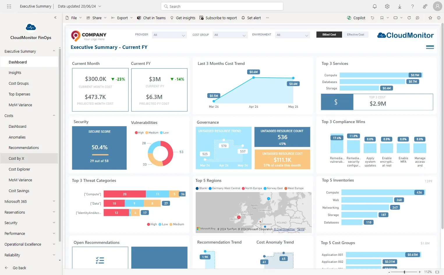Screen dimensions: 444x275
Task: Click Set alert button
Action: click(251, 18)
